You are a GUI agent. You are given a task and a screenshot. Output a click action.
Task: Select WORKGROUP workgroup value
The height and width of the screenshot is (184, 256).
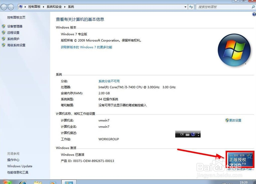point(109,139)
